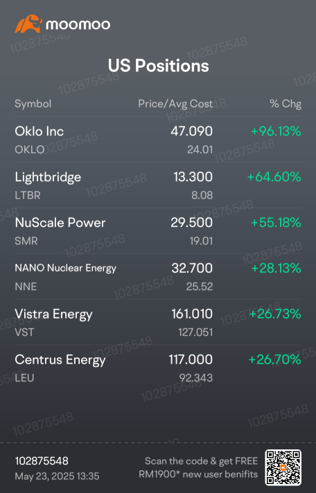Click the LEU ticker symbol
Screen dimensions: 316x493
(x=24, y=377)
